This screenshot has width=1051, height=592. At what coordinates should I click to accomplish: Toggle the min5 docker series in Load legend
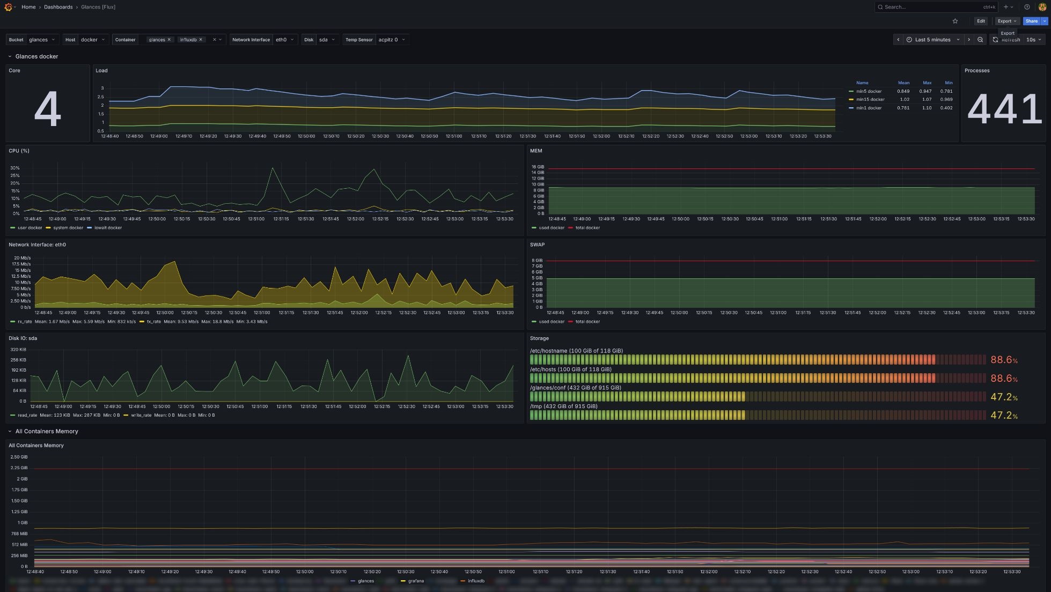coord(869,91)
